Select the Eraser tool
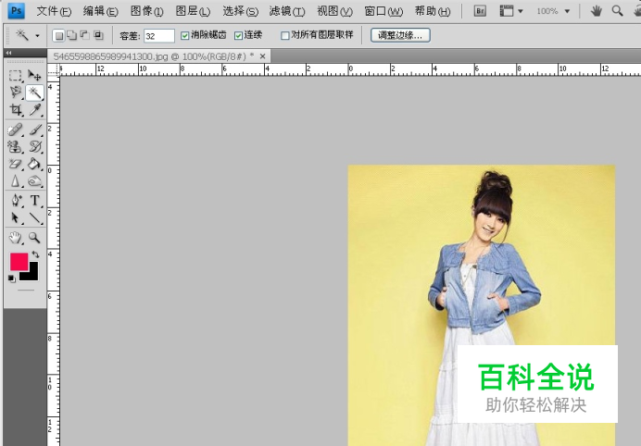The height and width of the screenshot is (446, 641). [15, 164]
